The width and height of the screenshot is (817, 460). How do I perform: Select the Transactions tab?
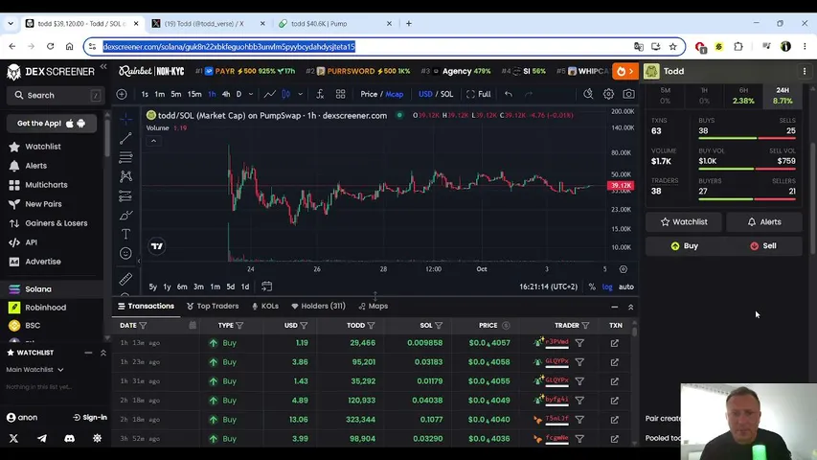[x=146, y=306]
